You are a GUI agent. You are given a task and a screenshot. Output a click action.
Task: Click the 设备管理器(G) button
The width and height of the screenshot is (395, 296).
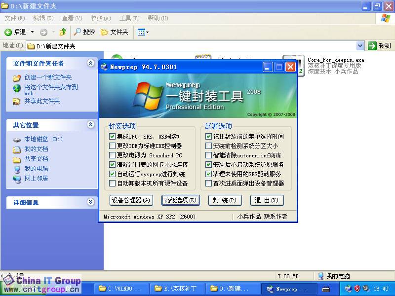click(x=131, y=200)
